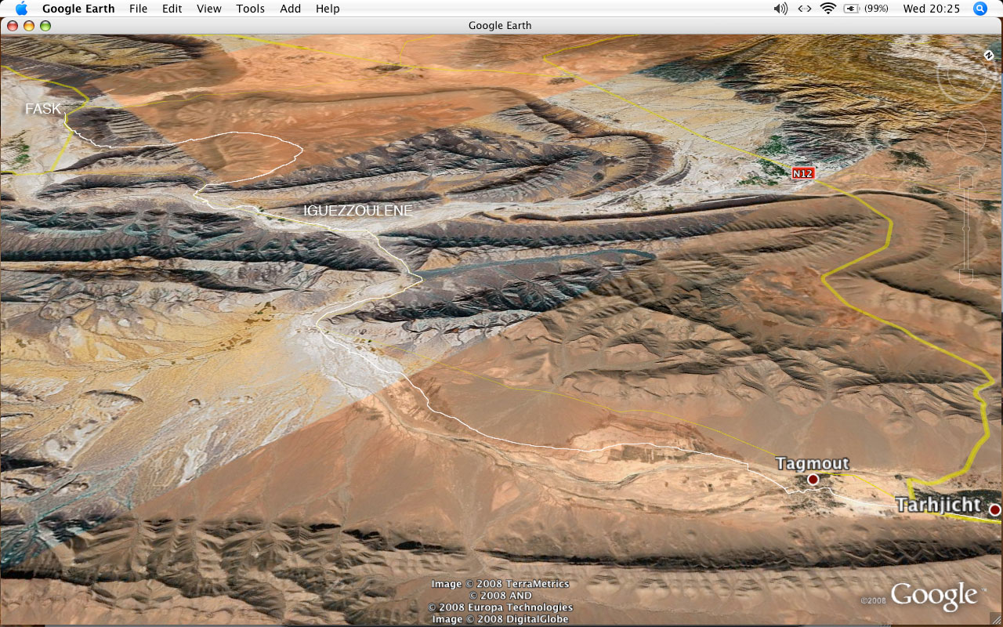Click the Tarhjicht red placemark dot
Viewport: 1003px width, 627px height.
[994, 509]
